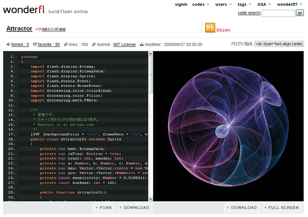
Task: Open the MIT License link
Action: click(x=124, y=45)
